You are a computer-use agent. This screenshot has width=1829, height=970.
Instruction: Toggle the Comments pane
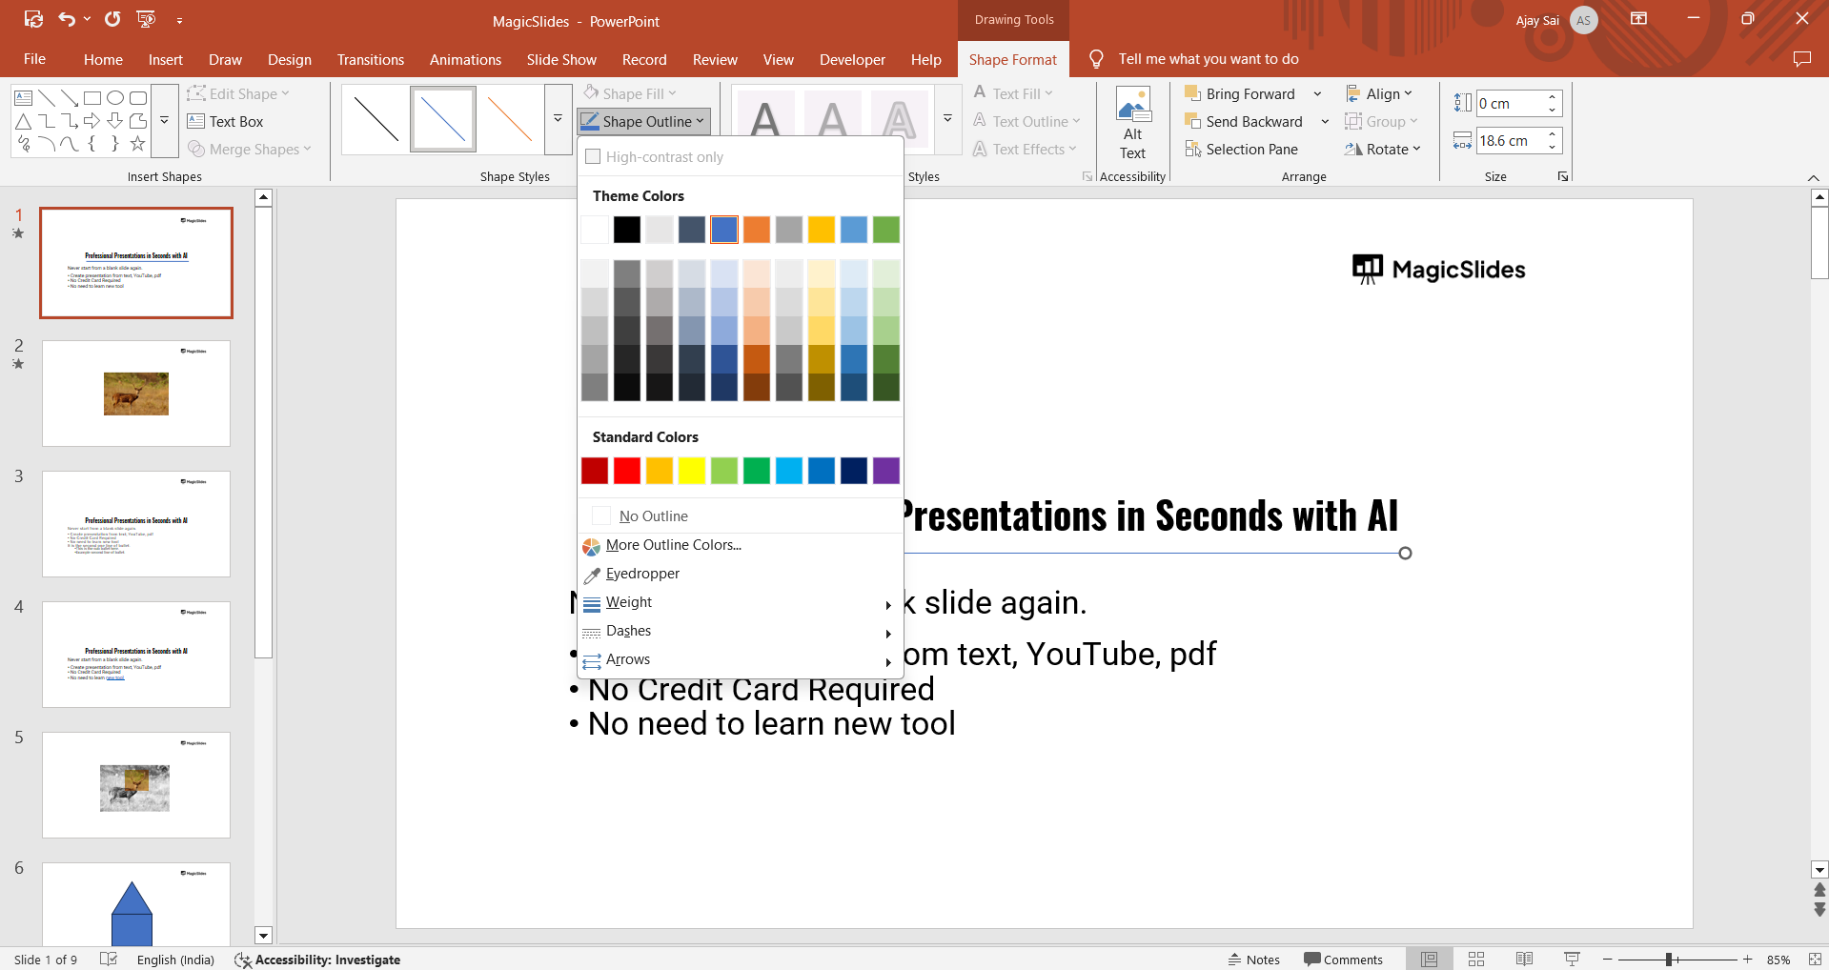[1343, 960]
